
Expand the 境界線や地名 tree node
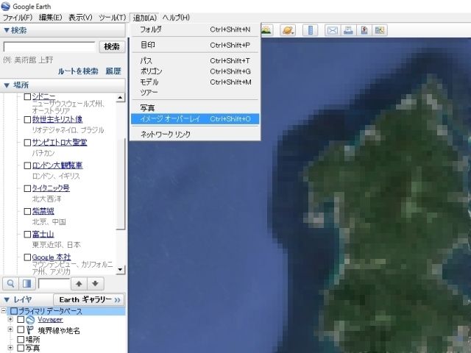tap(10, 329)
